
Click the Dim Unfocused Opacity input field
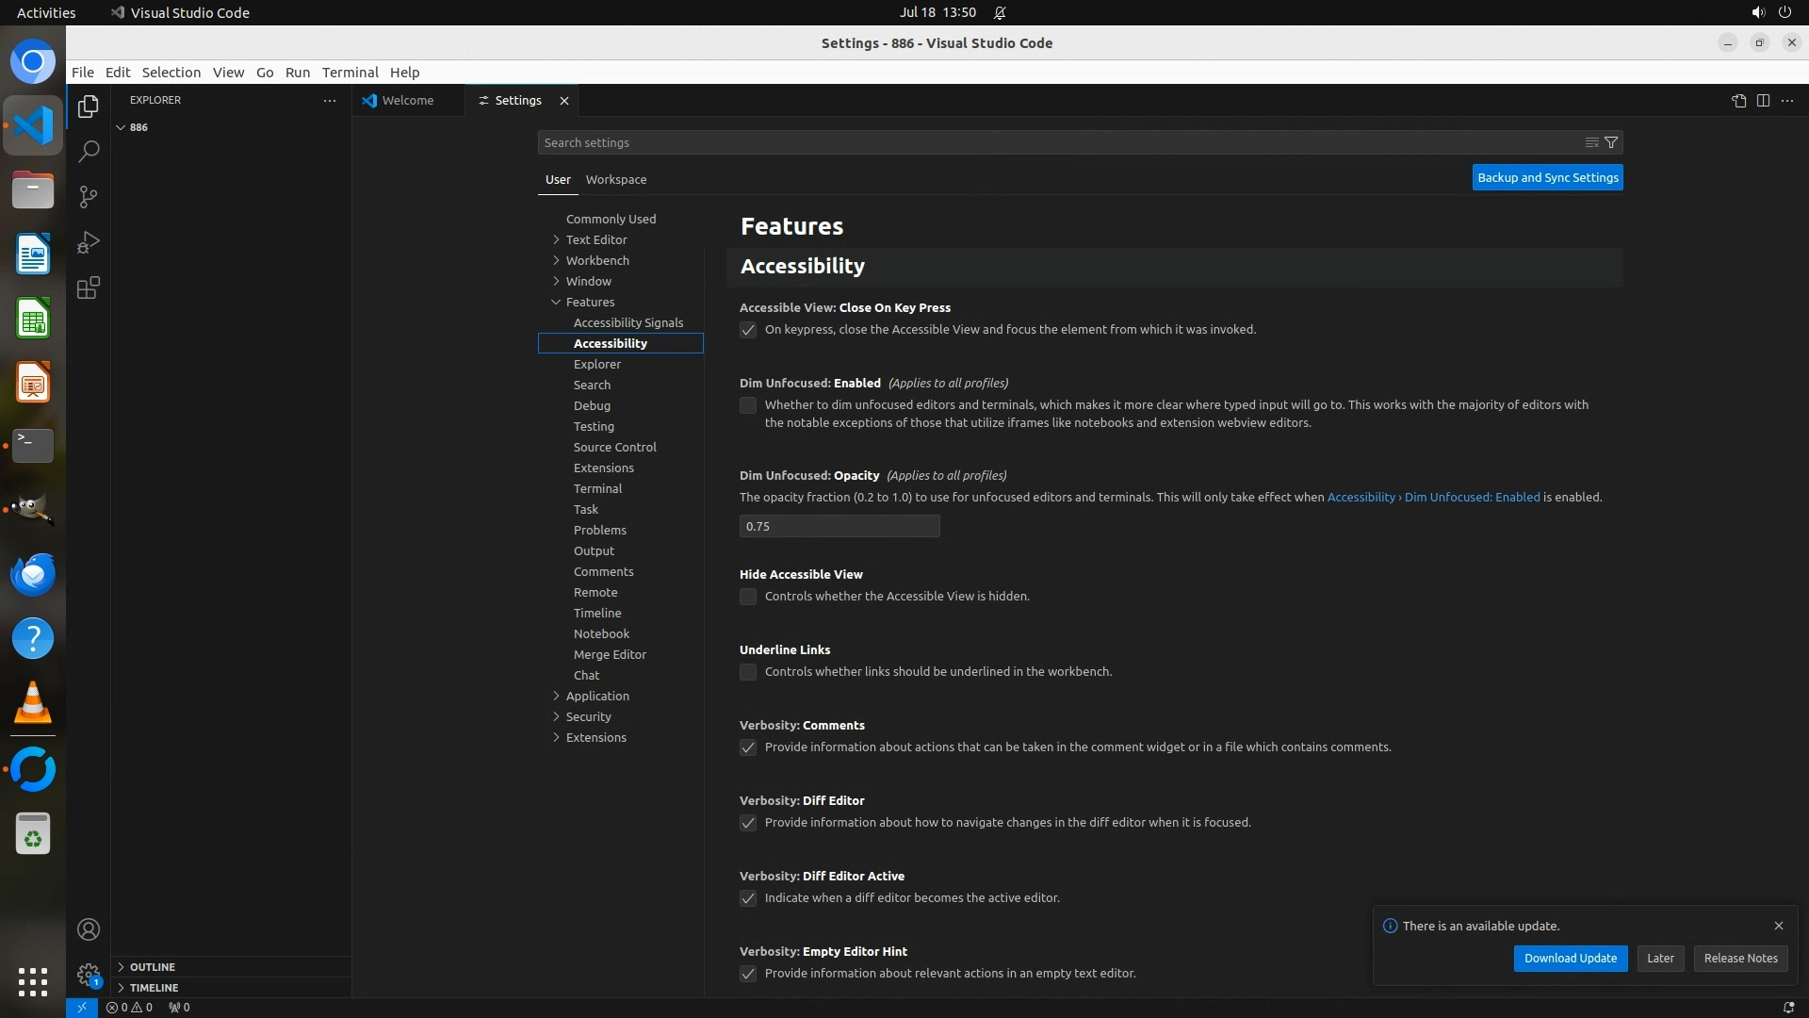coord(839,526)
